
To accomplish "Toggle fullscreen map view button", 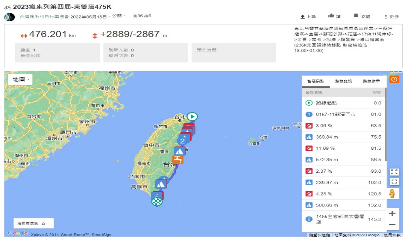I will click(394, 182).
